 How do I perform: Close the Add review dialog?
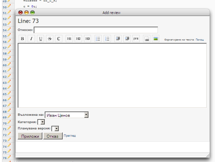tap(20, 13)
